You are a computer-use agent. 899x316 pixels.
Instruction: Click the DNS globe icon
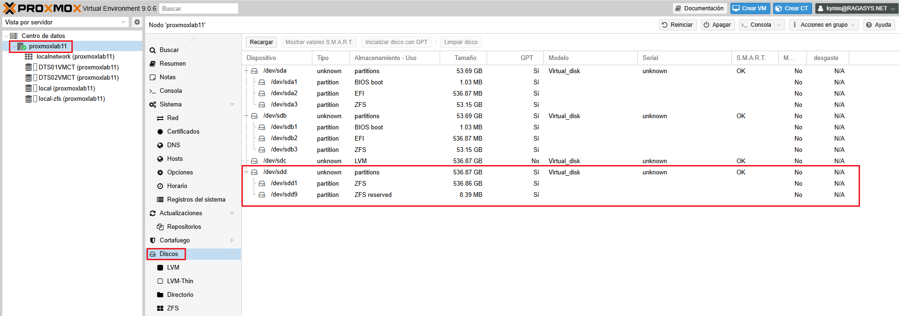point(160,145)
